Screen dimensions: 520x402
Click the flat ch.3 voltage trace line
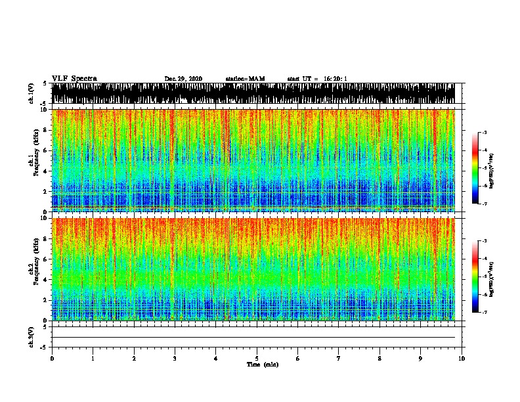253,338
